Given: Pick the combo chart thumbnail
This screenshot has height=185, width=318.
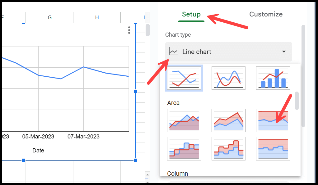Looking at the screenshot, I should 273,78.
